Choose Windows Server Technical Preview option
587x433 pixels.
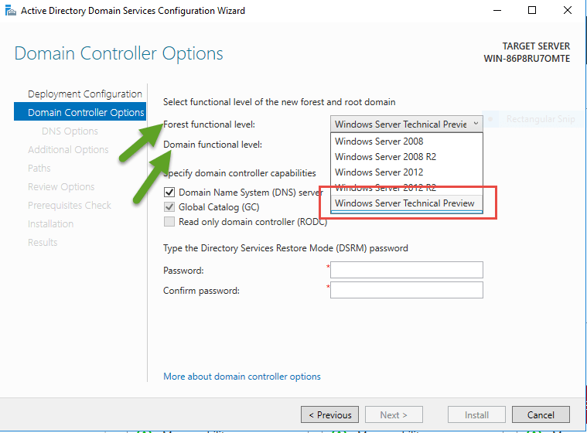(404, 203)
